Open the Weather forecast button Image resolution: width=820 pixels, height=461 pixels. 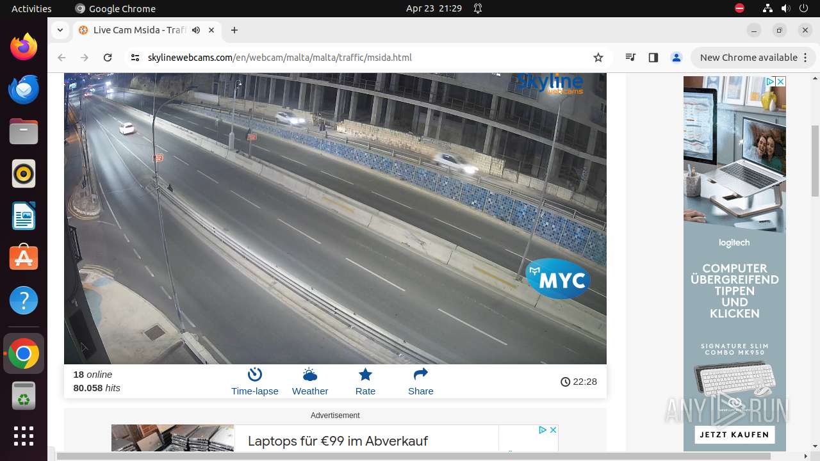click(x=310, y=382)
